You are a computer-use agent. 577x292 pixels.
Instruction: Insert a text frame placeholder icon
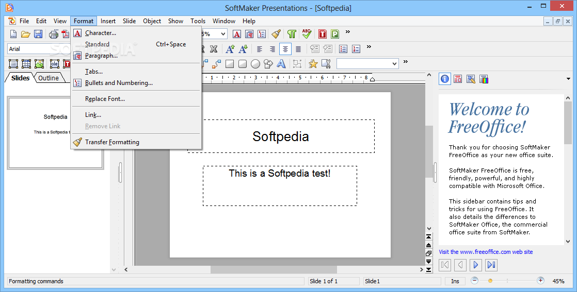click(x=13, y=64)
